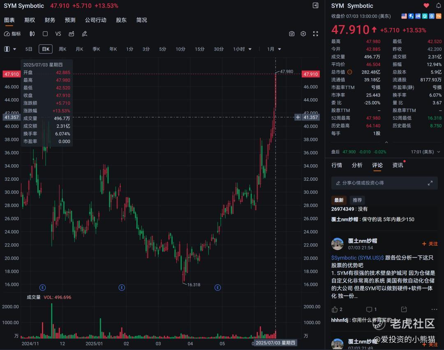Click the 分享心情或投资心得 input field
The height and width of the screenshot is (350, 444).
point(384,183)
